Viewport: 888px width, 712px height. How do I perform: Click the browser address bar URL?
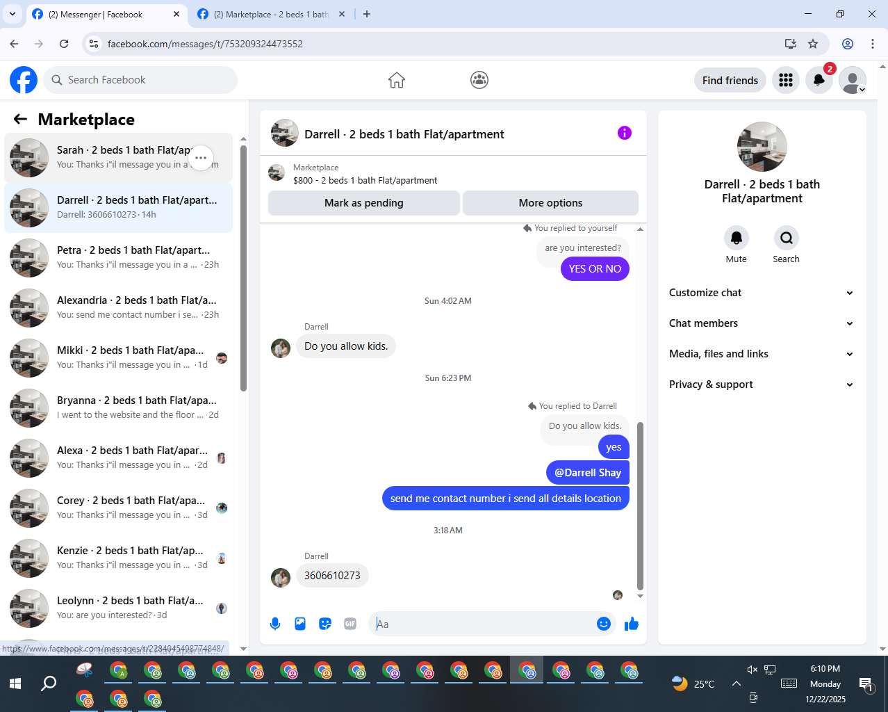(205, 44)
